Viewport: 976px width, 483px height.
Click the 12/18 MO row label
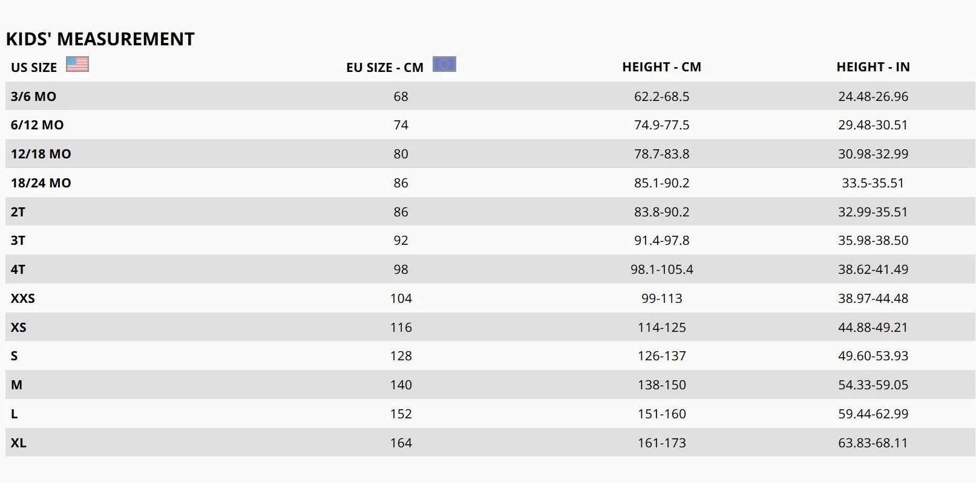click(41, 154)
